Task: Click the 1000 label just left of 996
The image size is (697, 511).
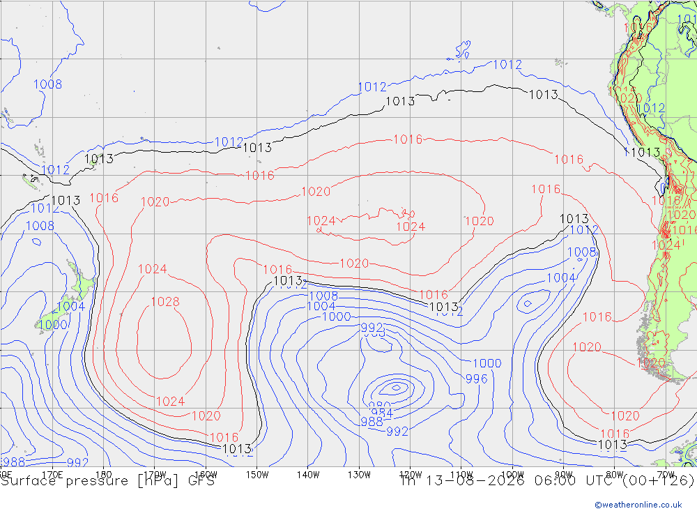Action: click(x=487, y=363)
